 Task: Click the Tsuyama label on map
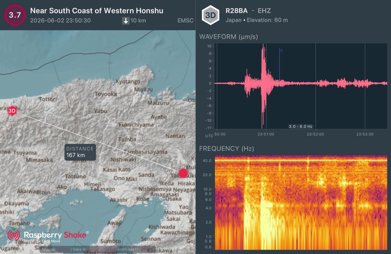coord(24,153)
